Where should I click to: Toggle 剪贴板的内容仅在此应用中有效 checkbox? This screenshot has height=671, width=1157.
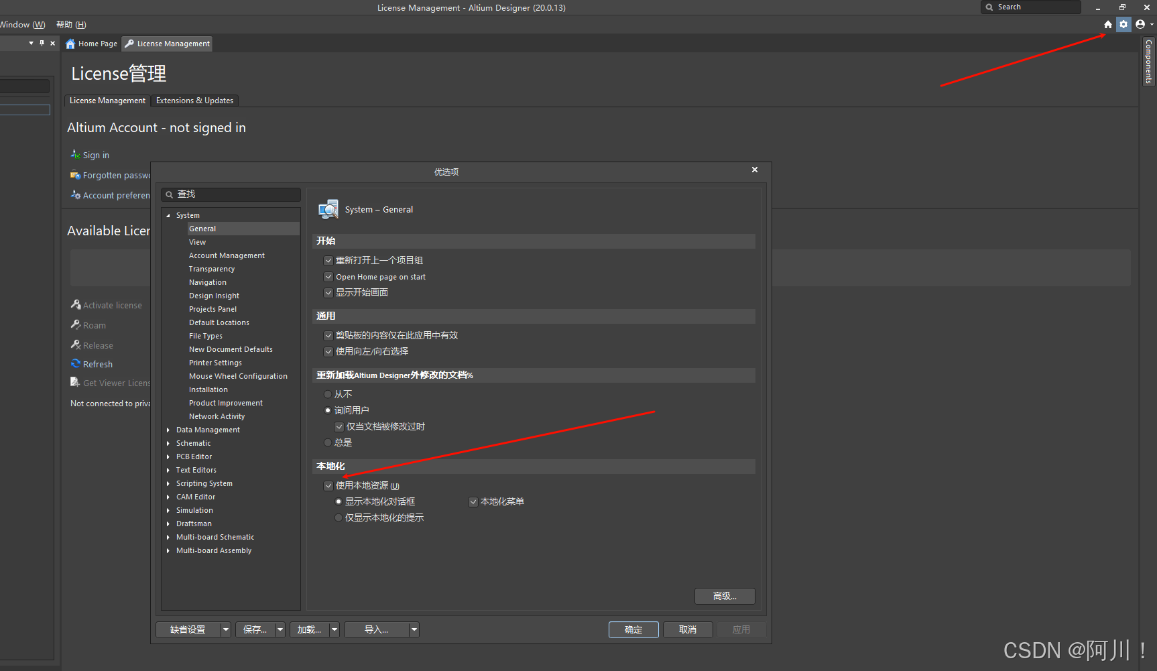(x=328, y=336)
